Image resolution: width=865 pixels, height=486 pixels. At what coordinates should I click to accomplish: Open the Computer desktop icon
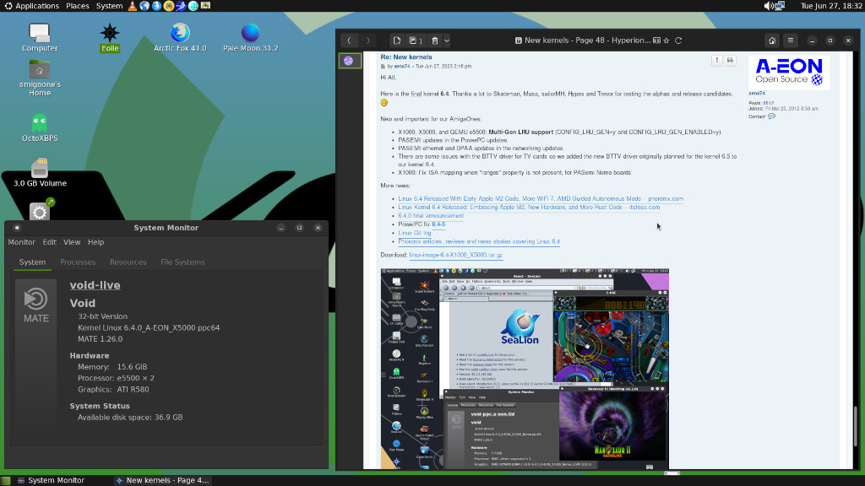tap(40, 37)
